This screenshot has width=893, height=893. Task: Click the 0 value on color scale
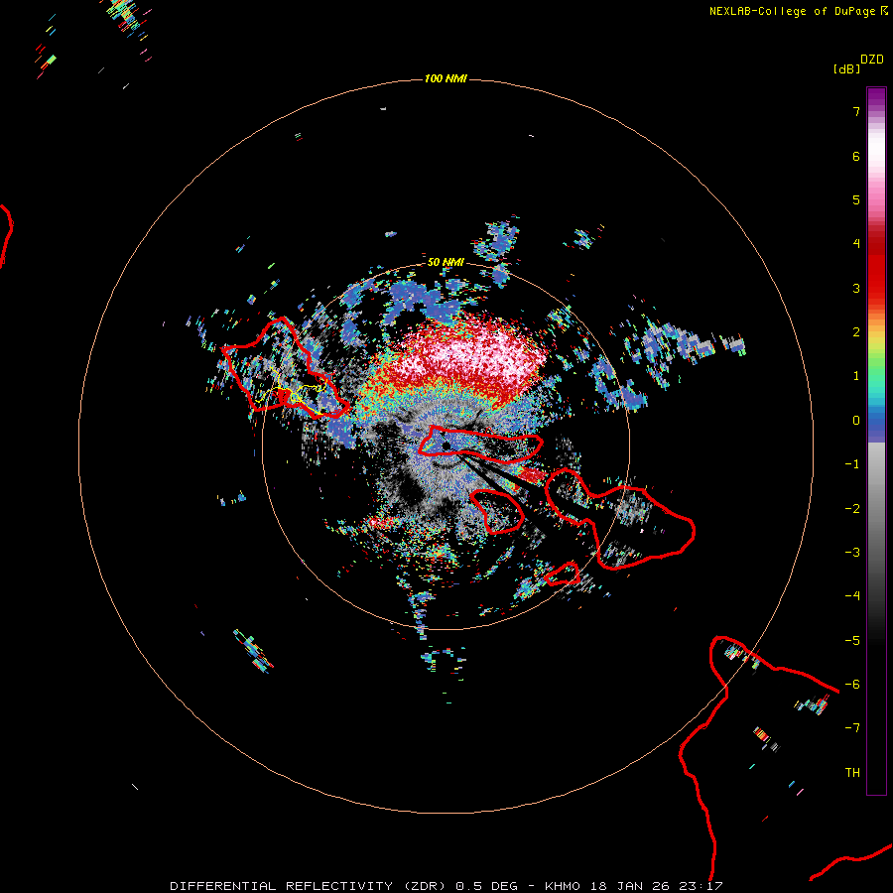tap(856, 421)
